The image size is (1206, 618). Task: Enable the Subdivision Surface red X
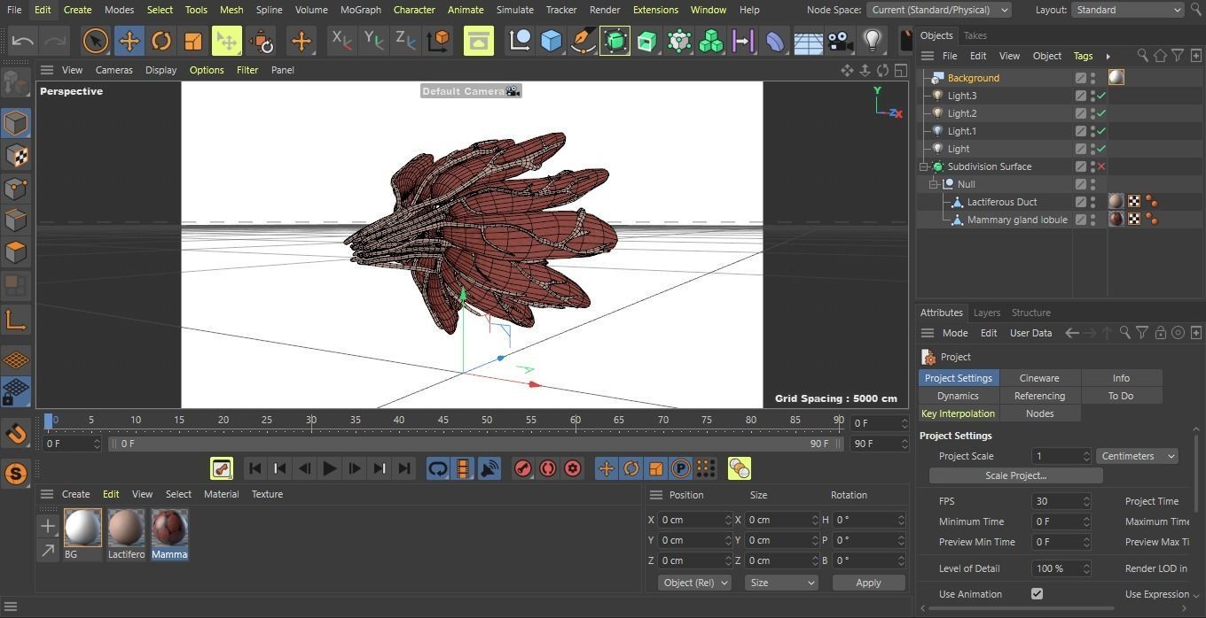(x=1101, y=166)
